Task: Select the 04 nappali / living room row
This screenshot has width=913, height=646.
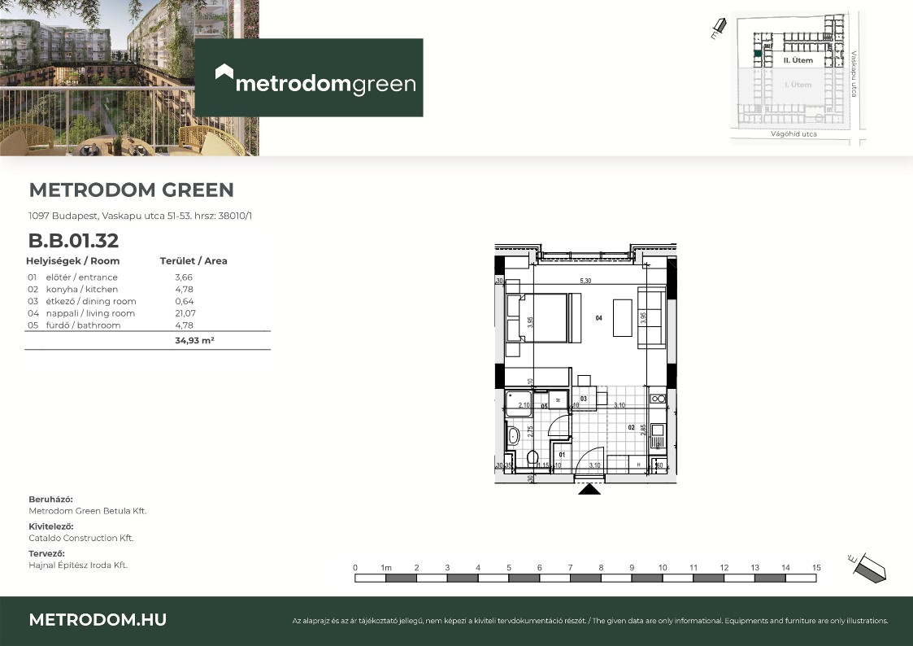Action: click(112, 313)
